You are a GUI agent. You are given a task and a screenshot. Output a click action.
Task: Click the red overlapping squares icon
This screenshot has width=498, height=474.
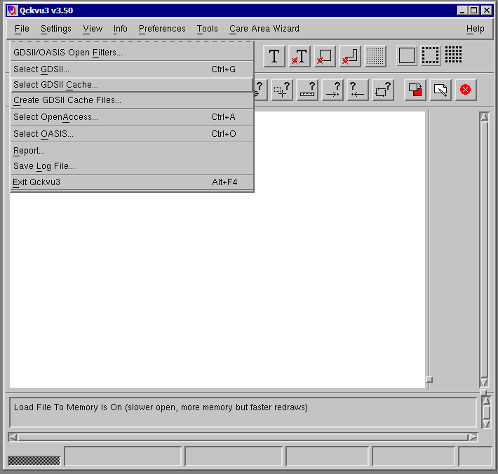(x=415, y=90)
